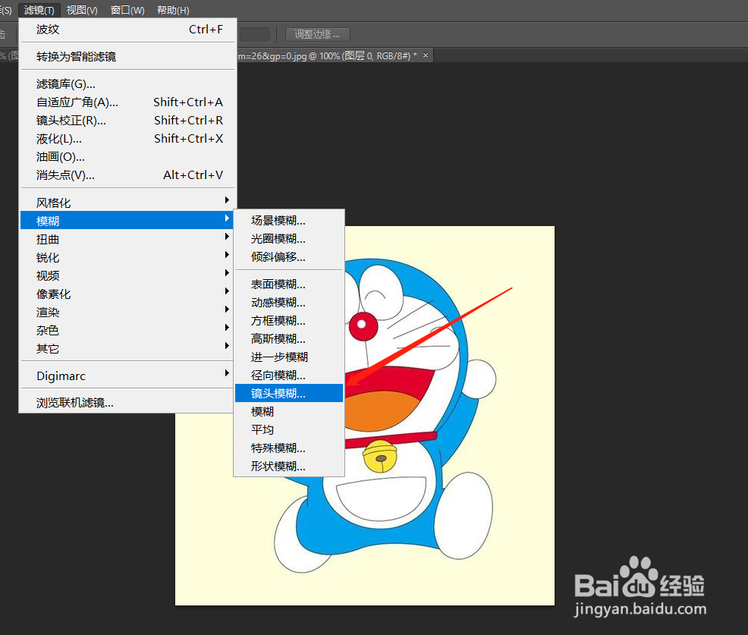Choose 浏览联机滤镜...
Viewport: 748px width, 635px height.
[127, 403]
